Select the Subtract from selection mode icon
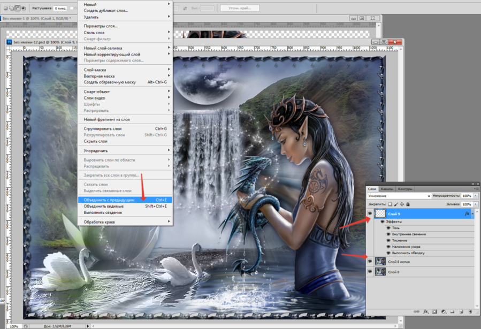This screenshot has width=481, height=329. click(x=18, y=8)
